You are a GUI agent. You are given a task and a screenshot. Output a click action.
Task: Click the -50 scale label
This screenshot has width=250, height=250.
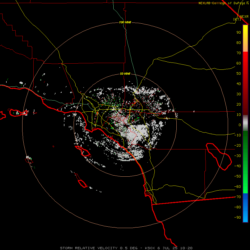(237, 176)
